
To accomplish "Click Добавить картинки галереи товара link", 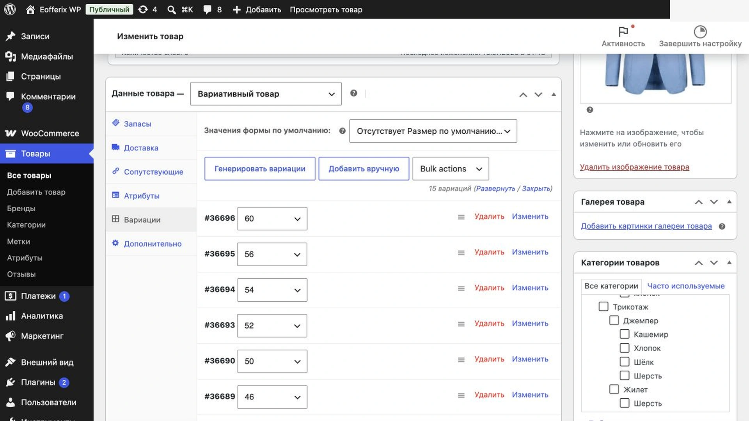I will pyautogui.click(x=646, y=226).
